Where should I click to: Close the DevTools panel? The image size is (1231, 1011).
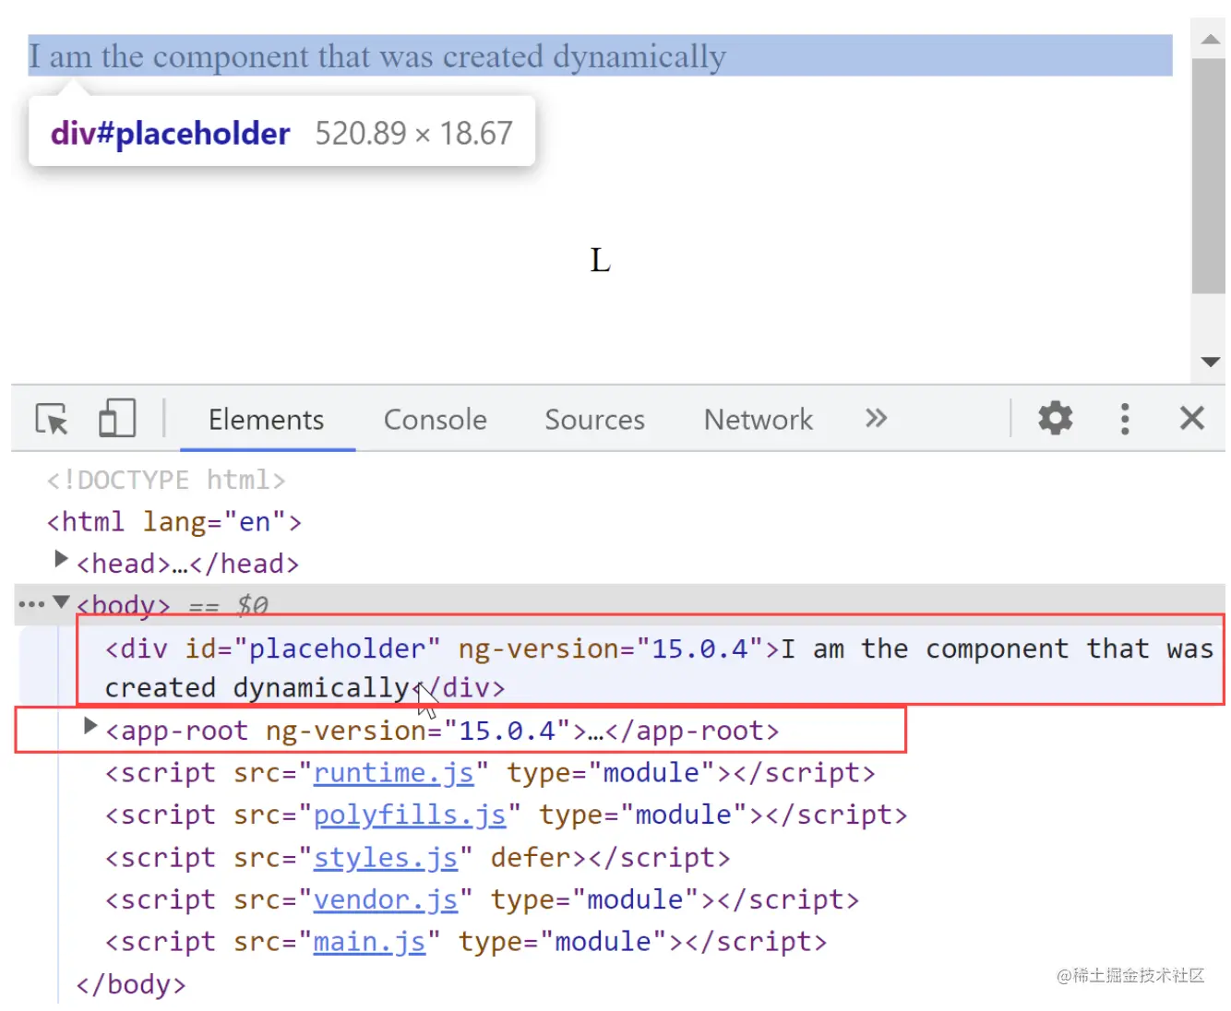[1191, 419]
